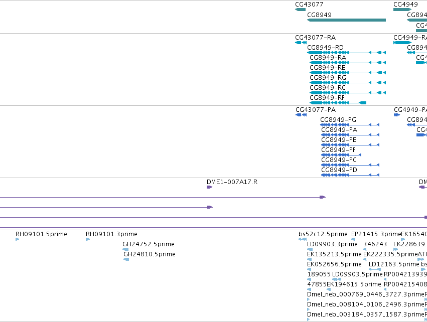Select the CG8949-PD label
The height and width of the screenshot is (322, 427).
pyautogui.click(x=339, y=170)
